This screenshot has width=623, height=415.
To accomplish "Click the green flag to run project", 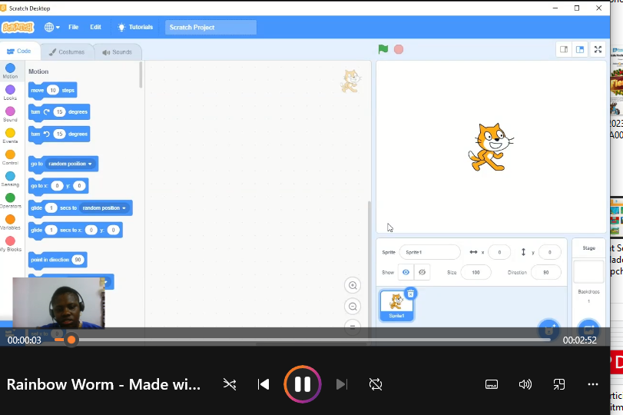I will pyautogui.click(x=383, y=49).
